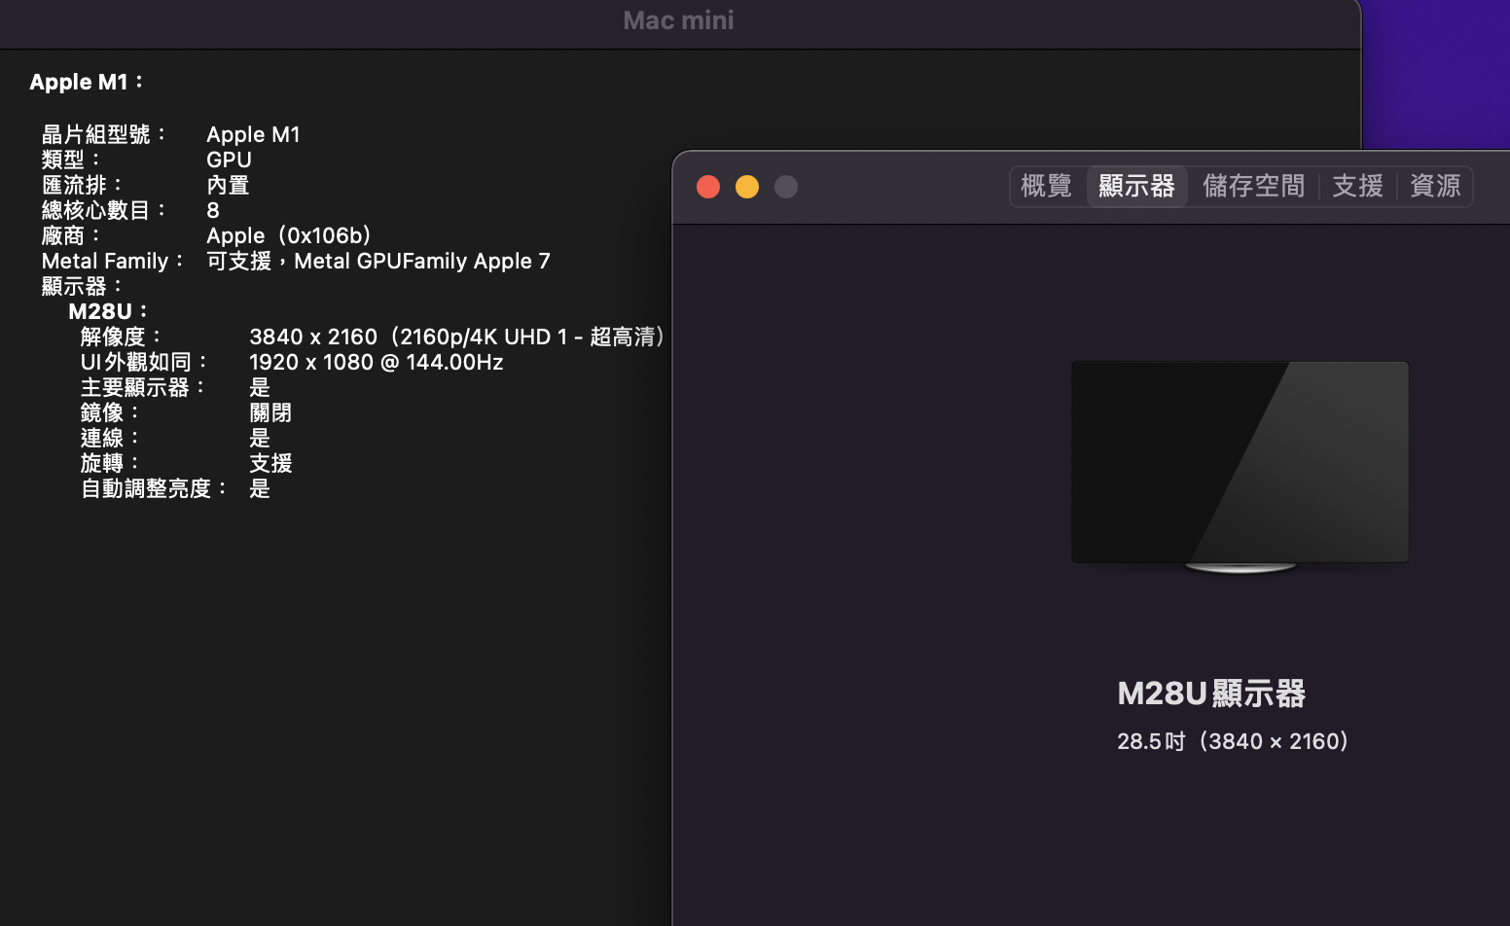This screenshot has height=926, width=1510.
Task: Click the M28U: display heading
Action: pyautogui.click(x=108, y=311)
